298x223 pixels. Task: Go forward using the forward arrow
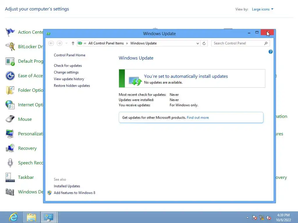coord(59,43)
